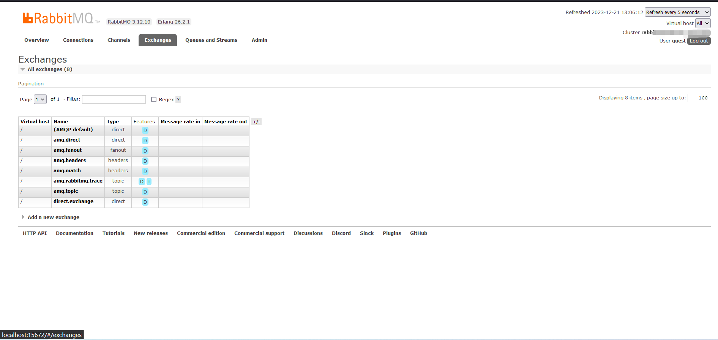Switch to the Admin tab
Screen dimensions: 718x340
259,40
